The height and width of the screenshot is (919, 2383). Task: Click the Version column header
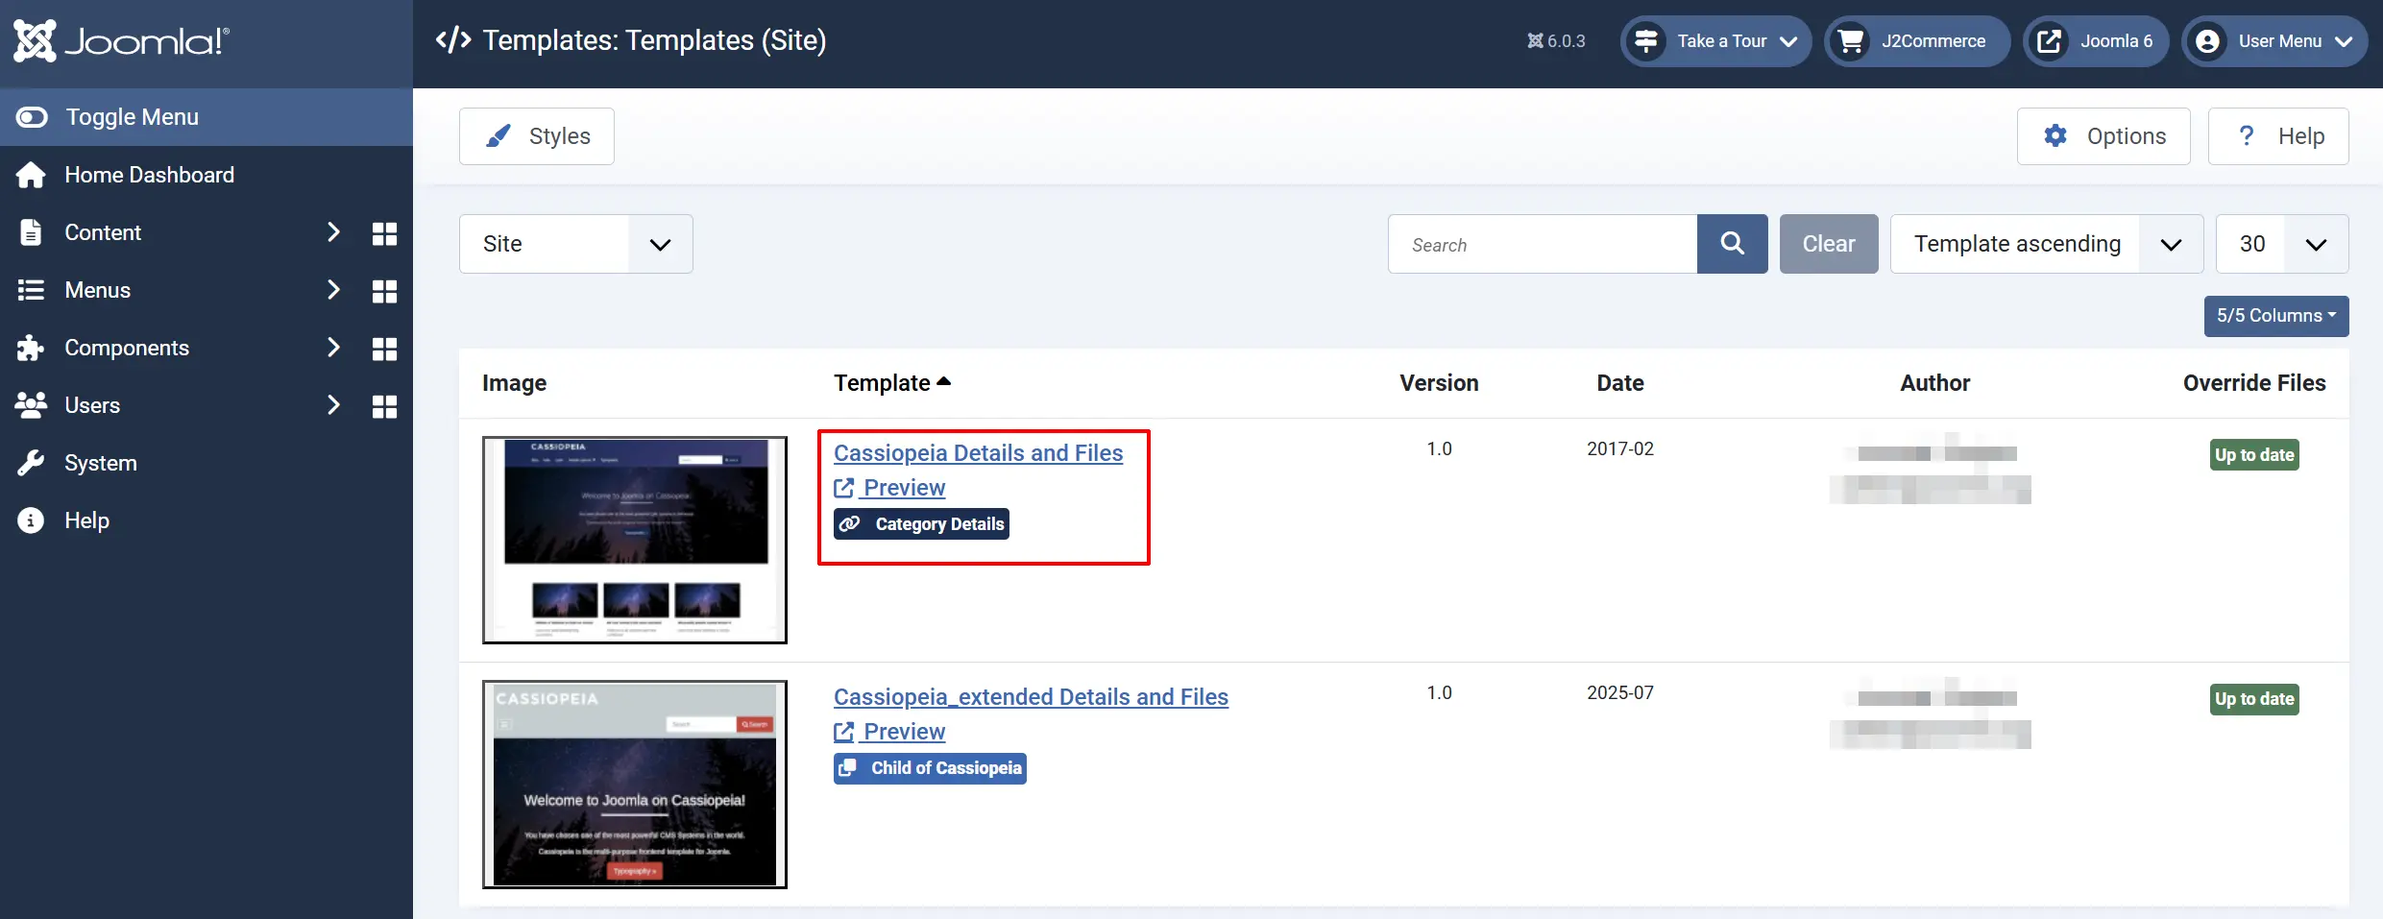click(x=1439, y=383)
